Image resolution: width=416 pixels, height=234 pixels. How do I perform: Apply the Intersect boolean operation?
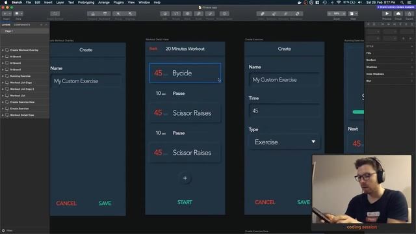285,14
